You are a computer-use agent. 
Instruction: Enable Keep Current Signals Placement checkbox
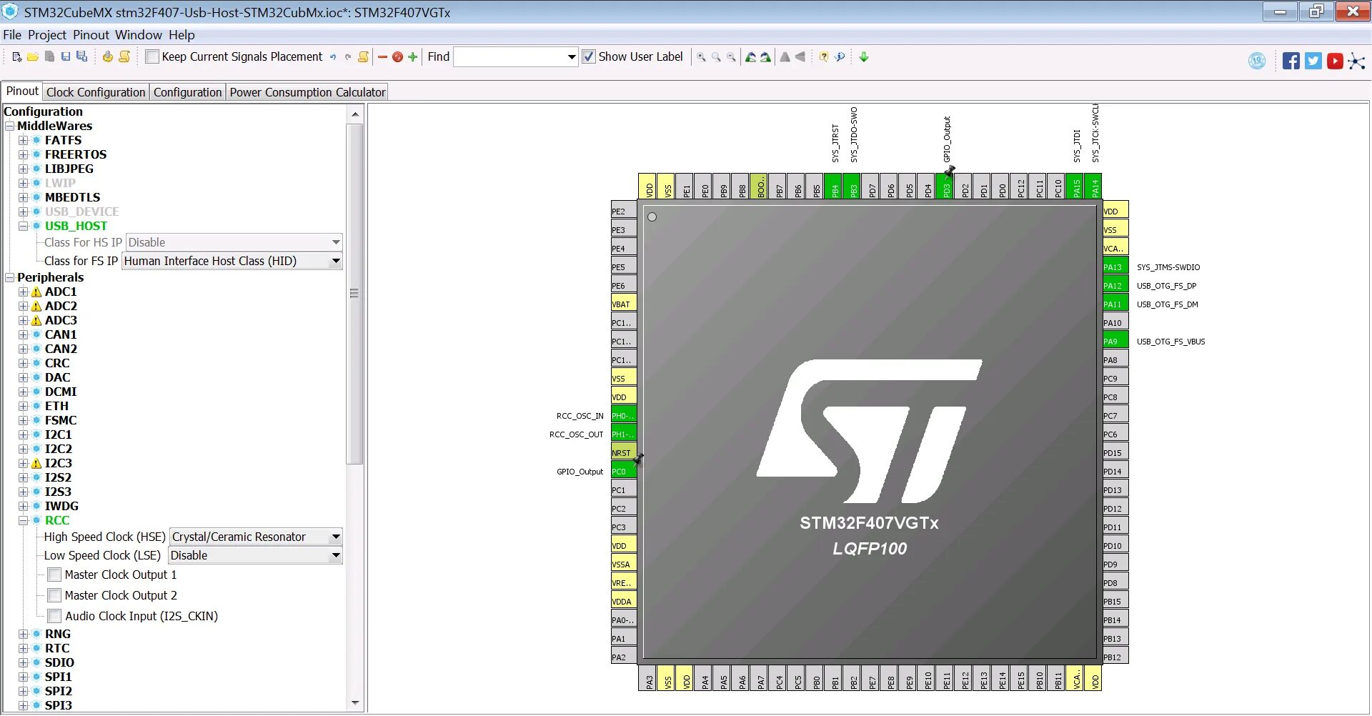coord(151,56)
